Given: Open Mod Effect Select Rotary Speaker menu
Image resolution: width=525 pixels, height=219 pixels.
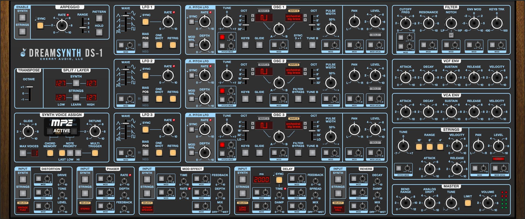Looking at the screenshot, I should (147, 209).
